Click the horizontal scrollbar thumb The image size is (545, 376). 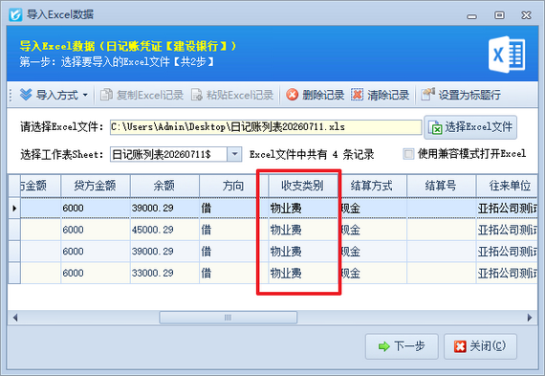[x=228, y=318]
